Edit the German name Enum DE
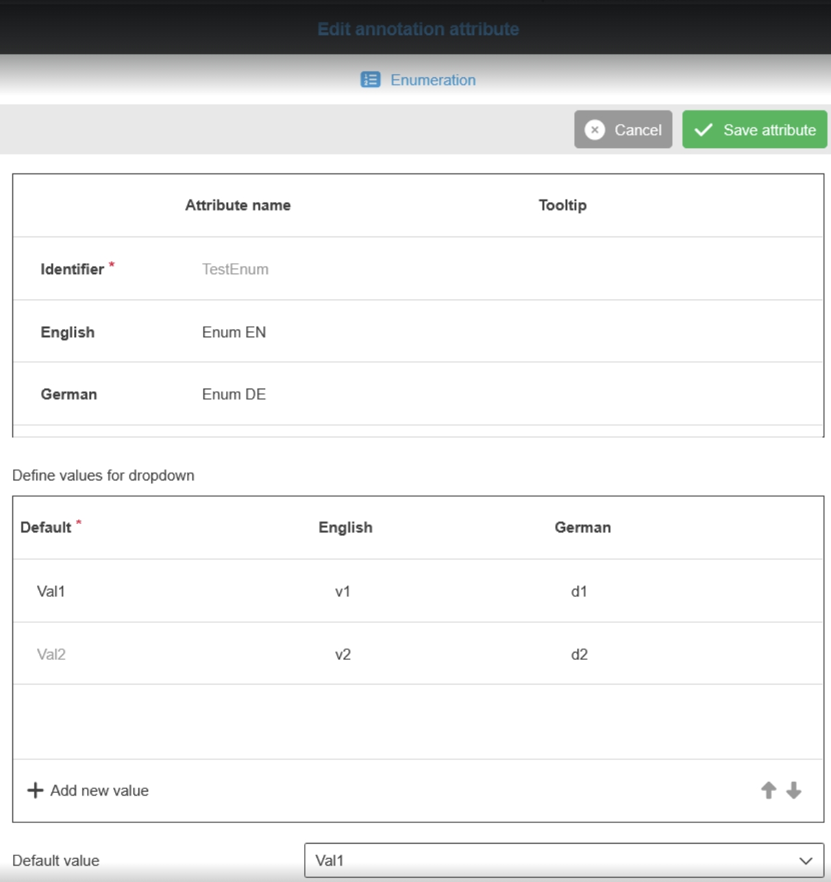Screen dimensions: 831x882 pyautogui.click(x=234, y=395)
